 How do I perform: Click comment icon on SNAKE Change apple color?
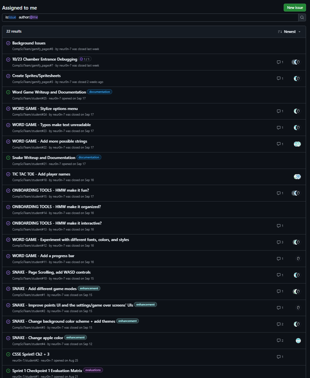coord(278,340)
